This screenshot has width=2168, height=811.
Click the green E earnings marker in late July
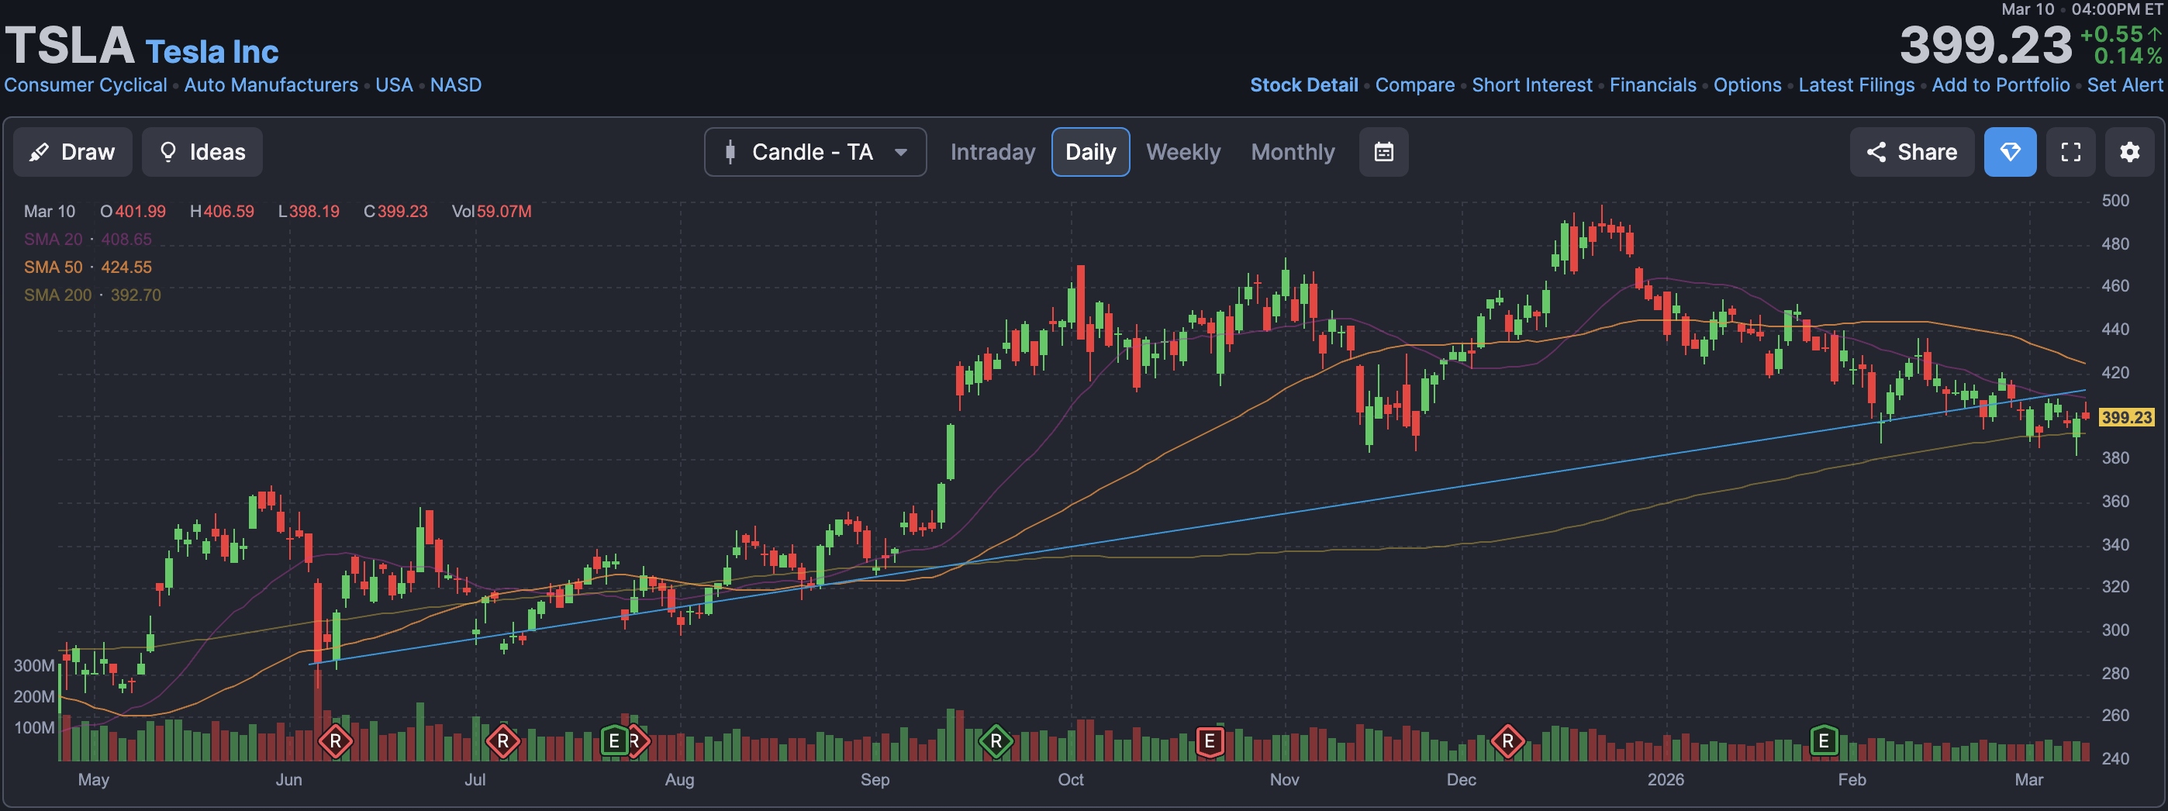click(x=614, y=741)
